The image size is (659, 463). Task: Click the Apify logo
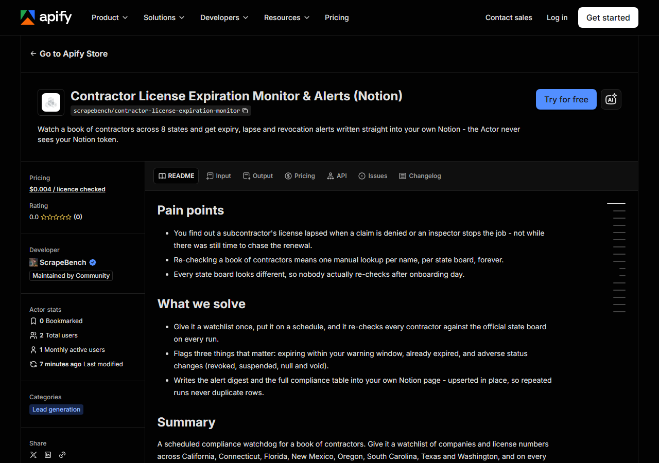[x=46, y=17]
